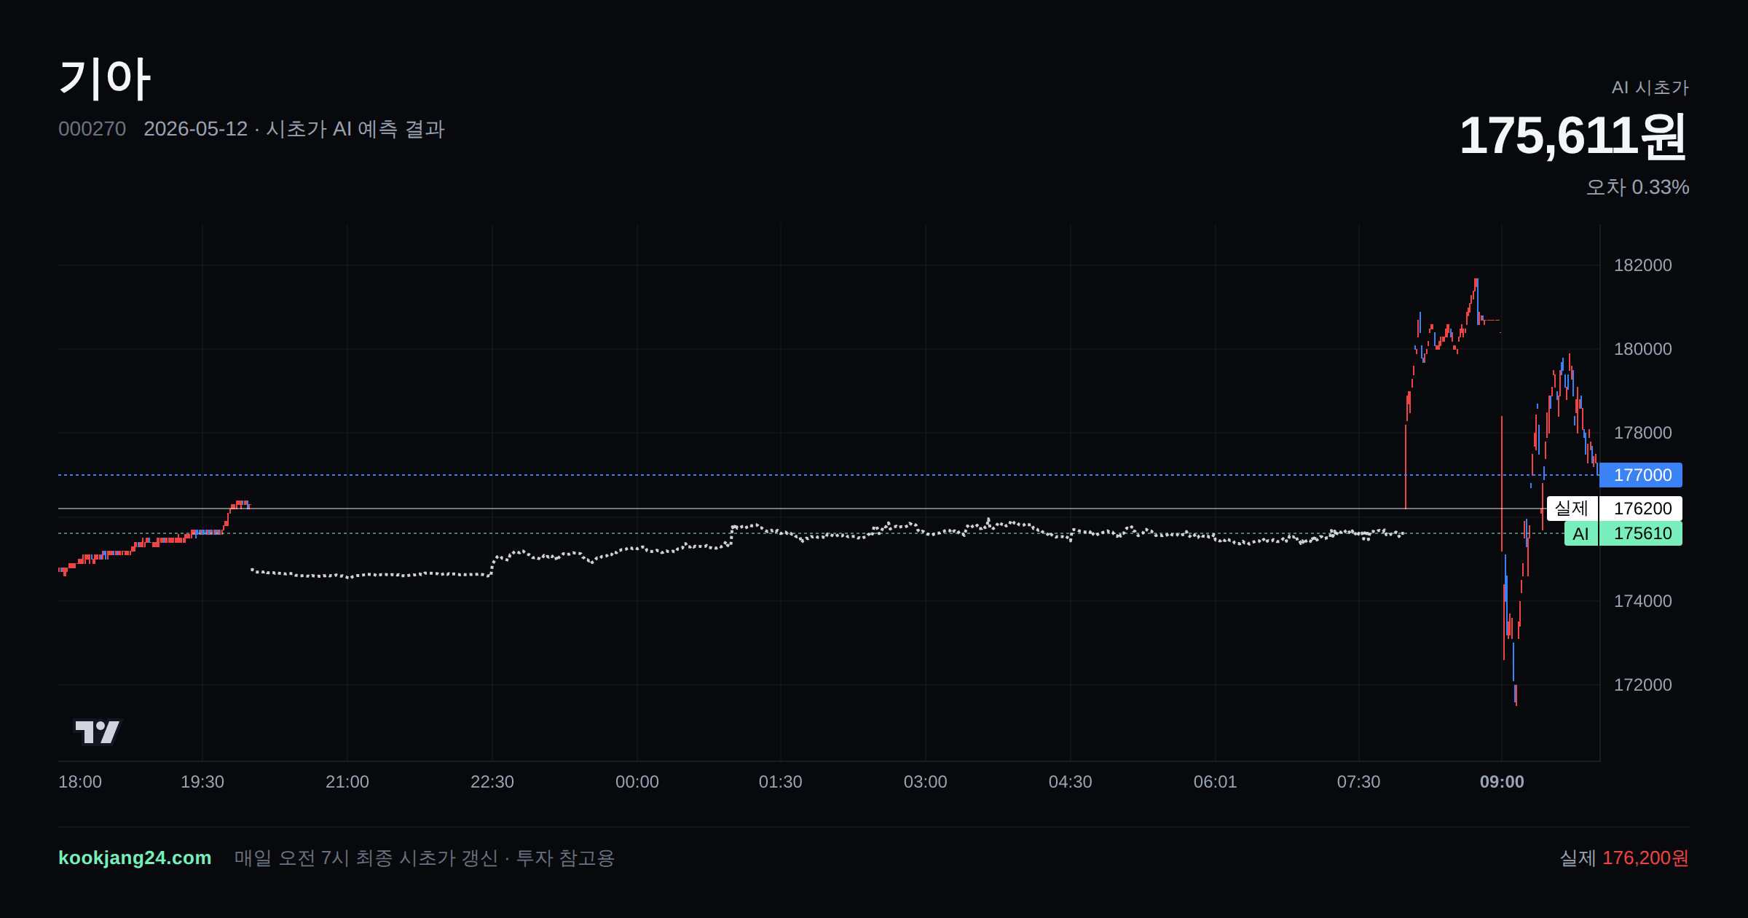Click the 06:01 time axis label
Image resolution: width=1748 pixels, height=918 pixels.
1216,782
